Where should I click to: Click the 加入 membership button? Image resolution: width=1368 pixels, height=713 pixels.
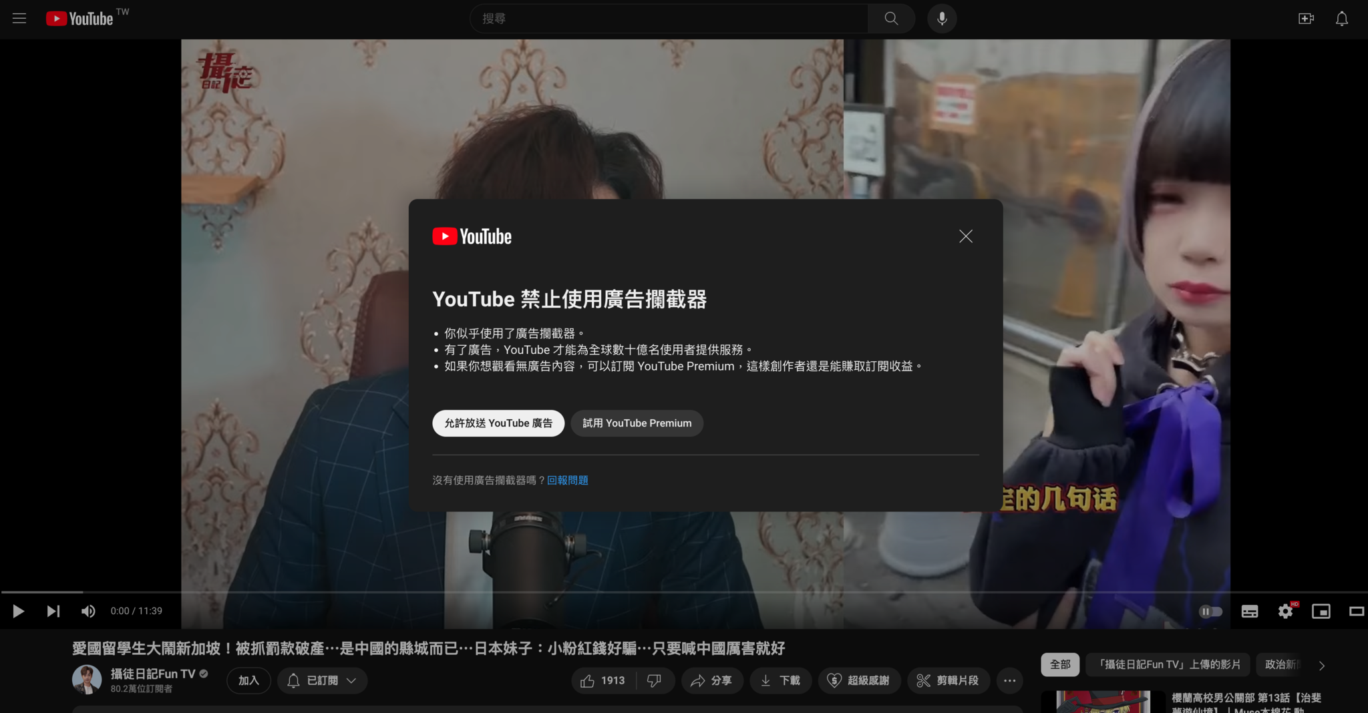coord(248,680)
